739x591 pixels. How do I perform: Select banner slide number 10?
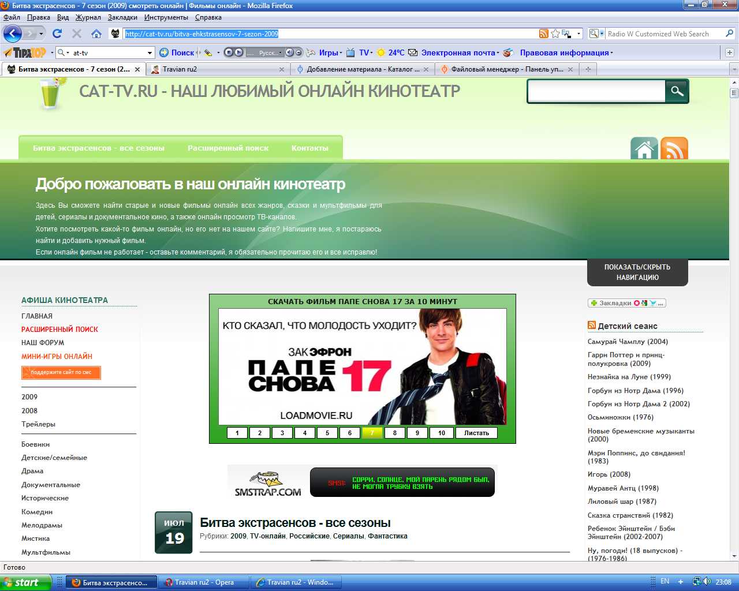442,433
